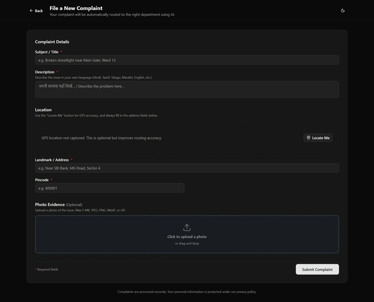Click 'Click to upload a photo' text
Viewport: 374px width, 302px height.
coord(187,237)
